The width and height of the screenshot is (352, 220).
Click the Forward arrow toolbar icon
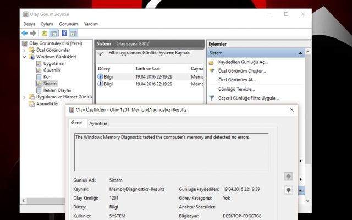pyautogui.click(x=33, y=34)
